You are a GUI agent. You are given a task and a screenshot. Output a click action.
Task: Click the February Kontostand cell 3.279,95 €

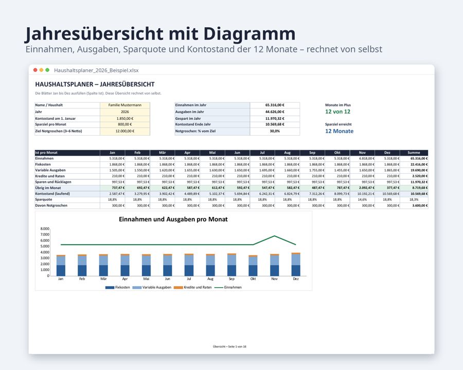coord(137,194)
